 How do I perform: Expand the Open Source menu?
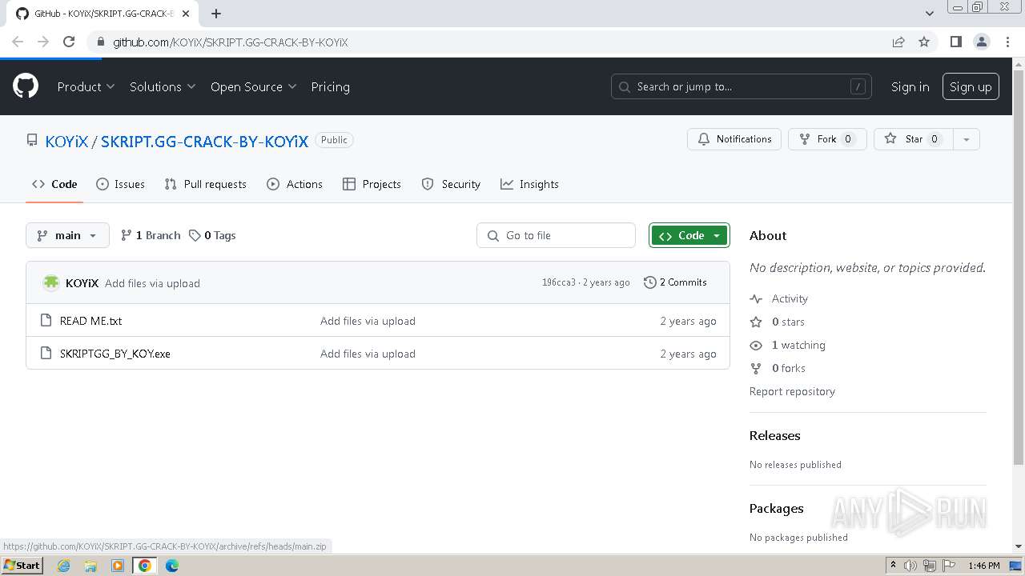pyautogui.click(x=253, y=86)
